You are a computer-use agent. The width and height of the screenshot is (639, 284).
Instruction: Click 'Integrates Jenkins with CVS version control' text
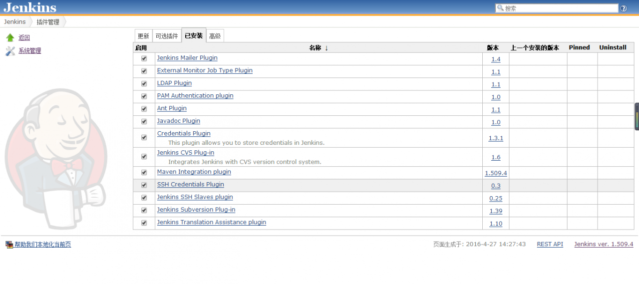(245, 162)
